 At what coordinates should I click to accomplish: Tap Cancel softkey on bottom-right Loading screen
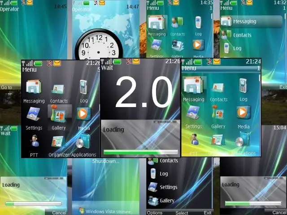279,212
